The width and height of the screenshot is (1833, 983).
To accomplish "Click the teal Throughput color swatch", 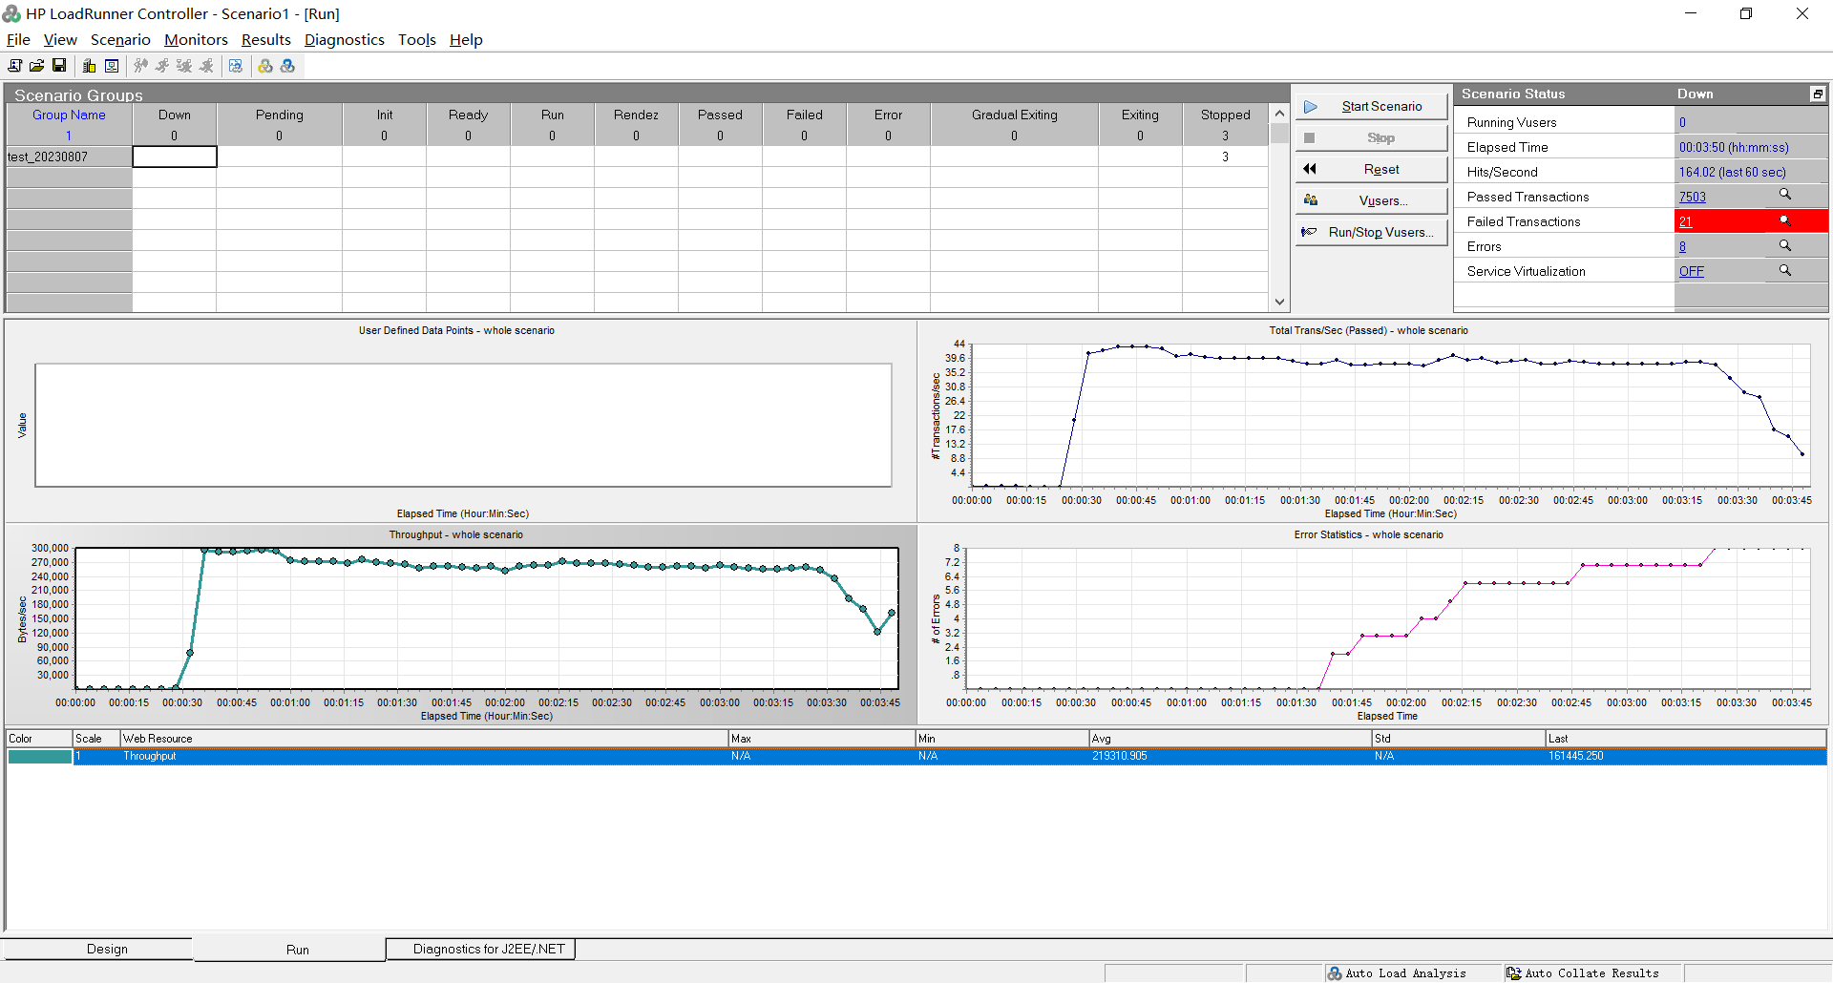I will tap(40, 756).
